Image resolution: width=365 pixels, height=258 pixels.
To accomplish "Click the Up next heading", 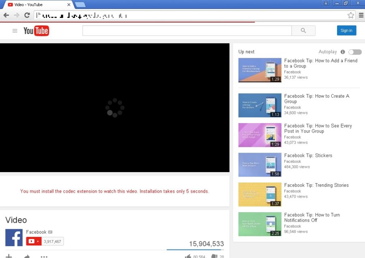I will tap(246, 52).
